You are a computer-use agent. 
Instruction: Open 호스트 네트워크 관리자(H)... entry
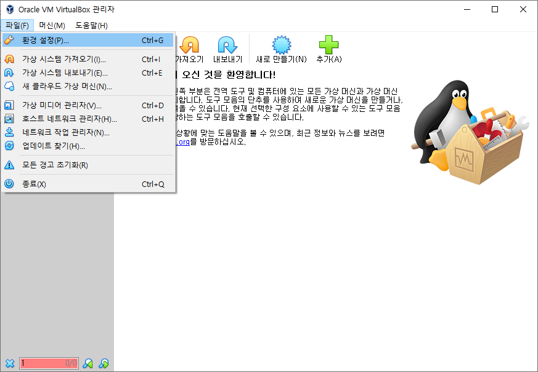point(88,119)
